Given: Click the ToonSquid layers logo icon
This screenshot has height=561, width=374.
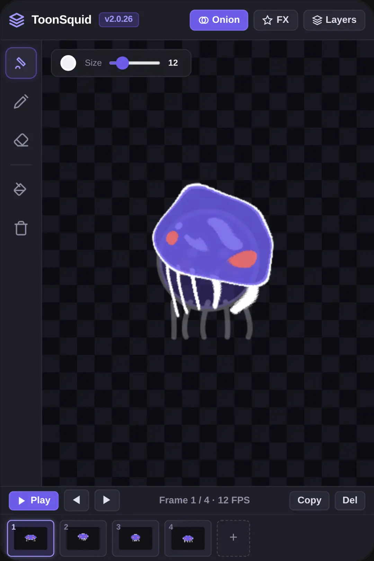Looking at the screenshot, I should point(16,20).
